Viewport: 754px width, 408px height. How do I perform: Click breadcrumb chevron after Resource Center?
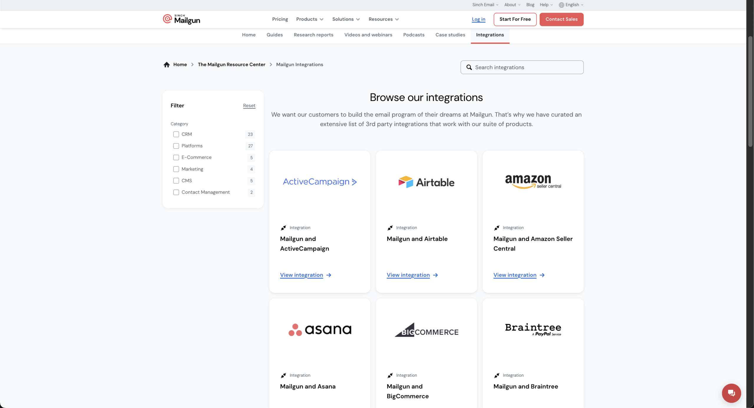pos(271,64)
